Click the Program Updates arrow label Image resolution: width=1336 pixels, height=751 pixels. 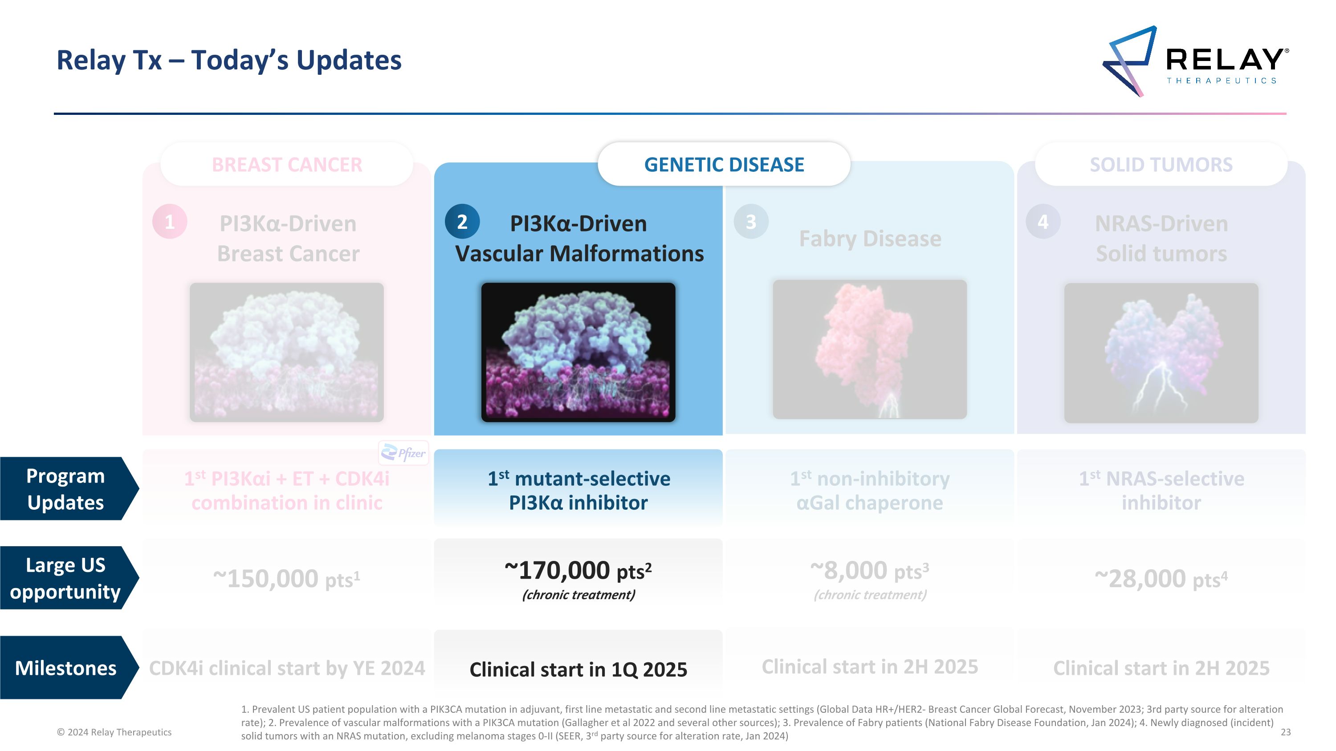point(66,489)
